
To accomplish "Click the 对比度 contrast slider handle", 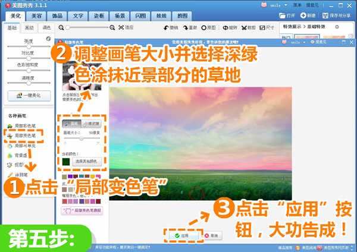I will click(x=29, y=58).
